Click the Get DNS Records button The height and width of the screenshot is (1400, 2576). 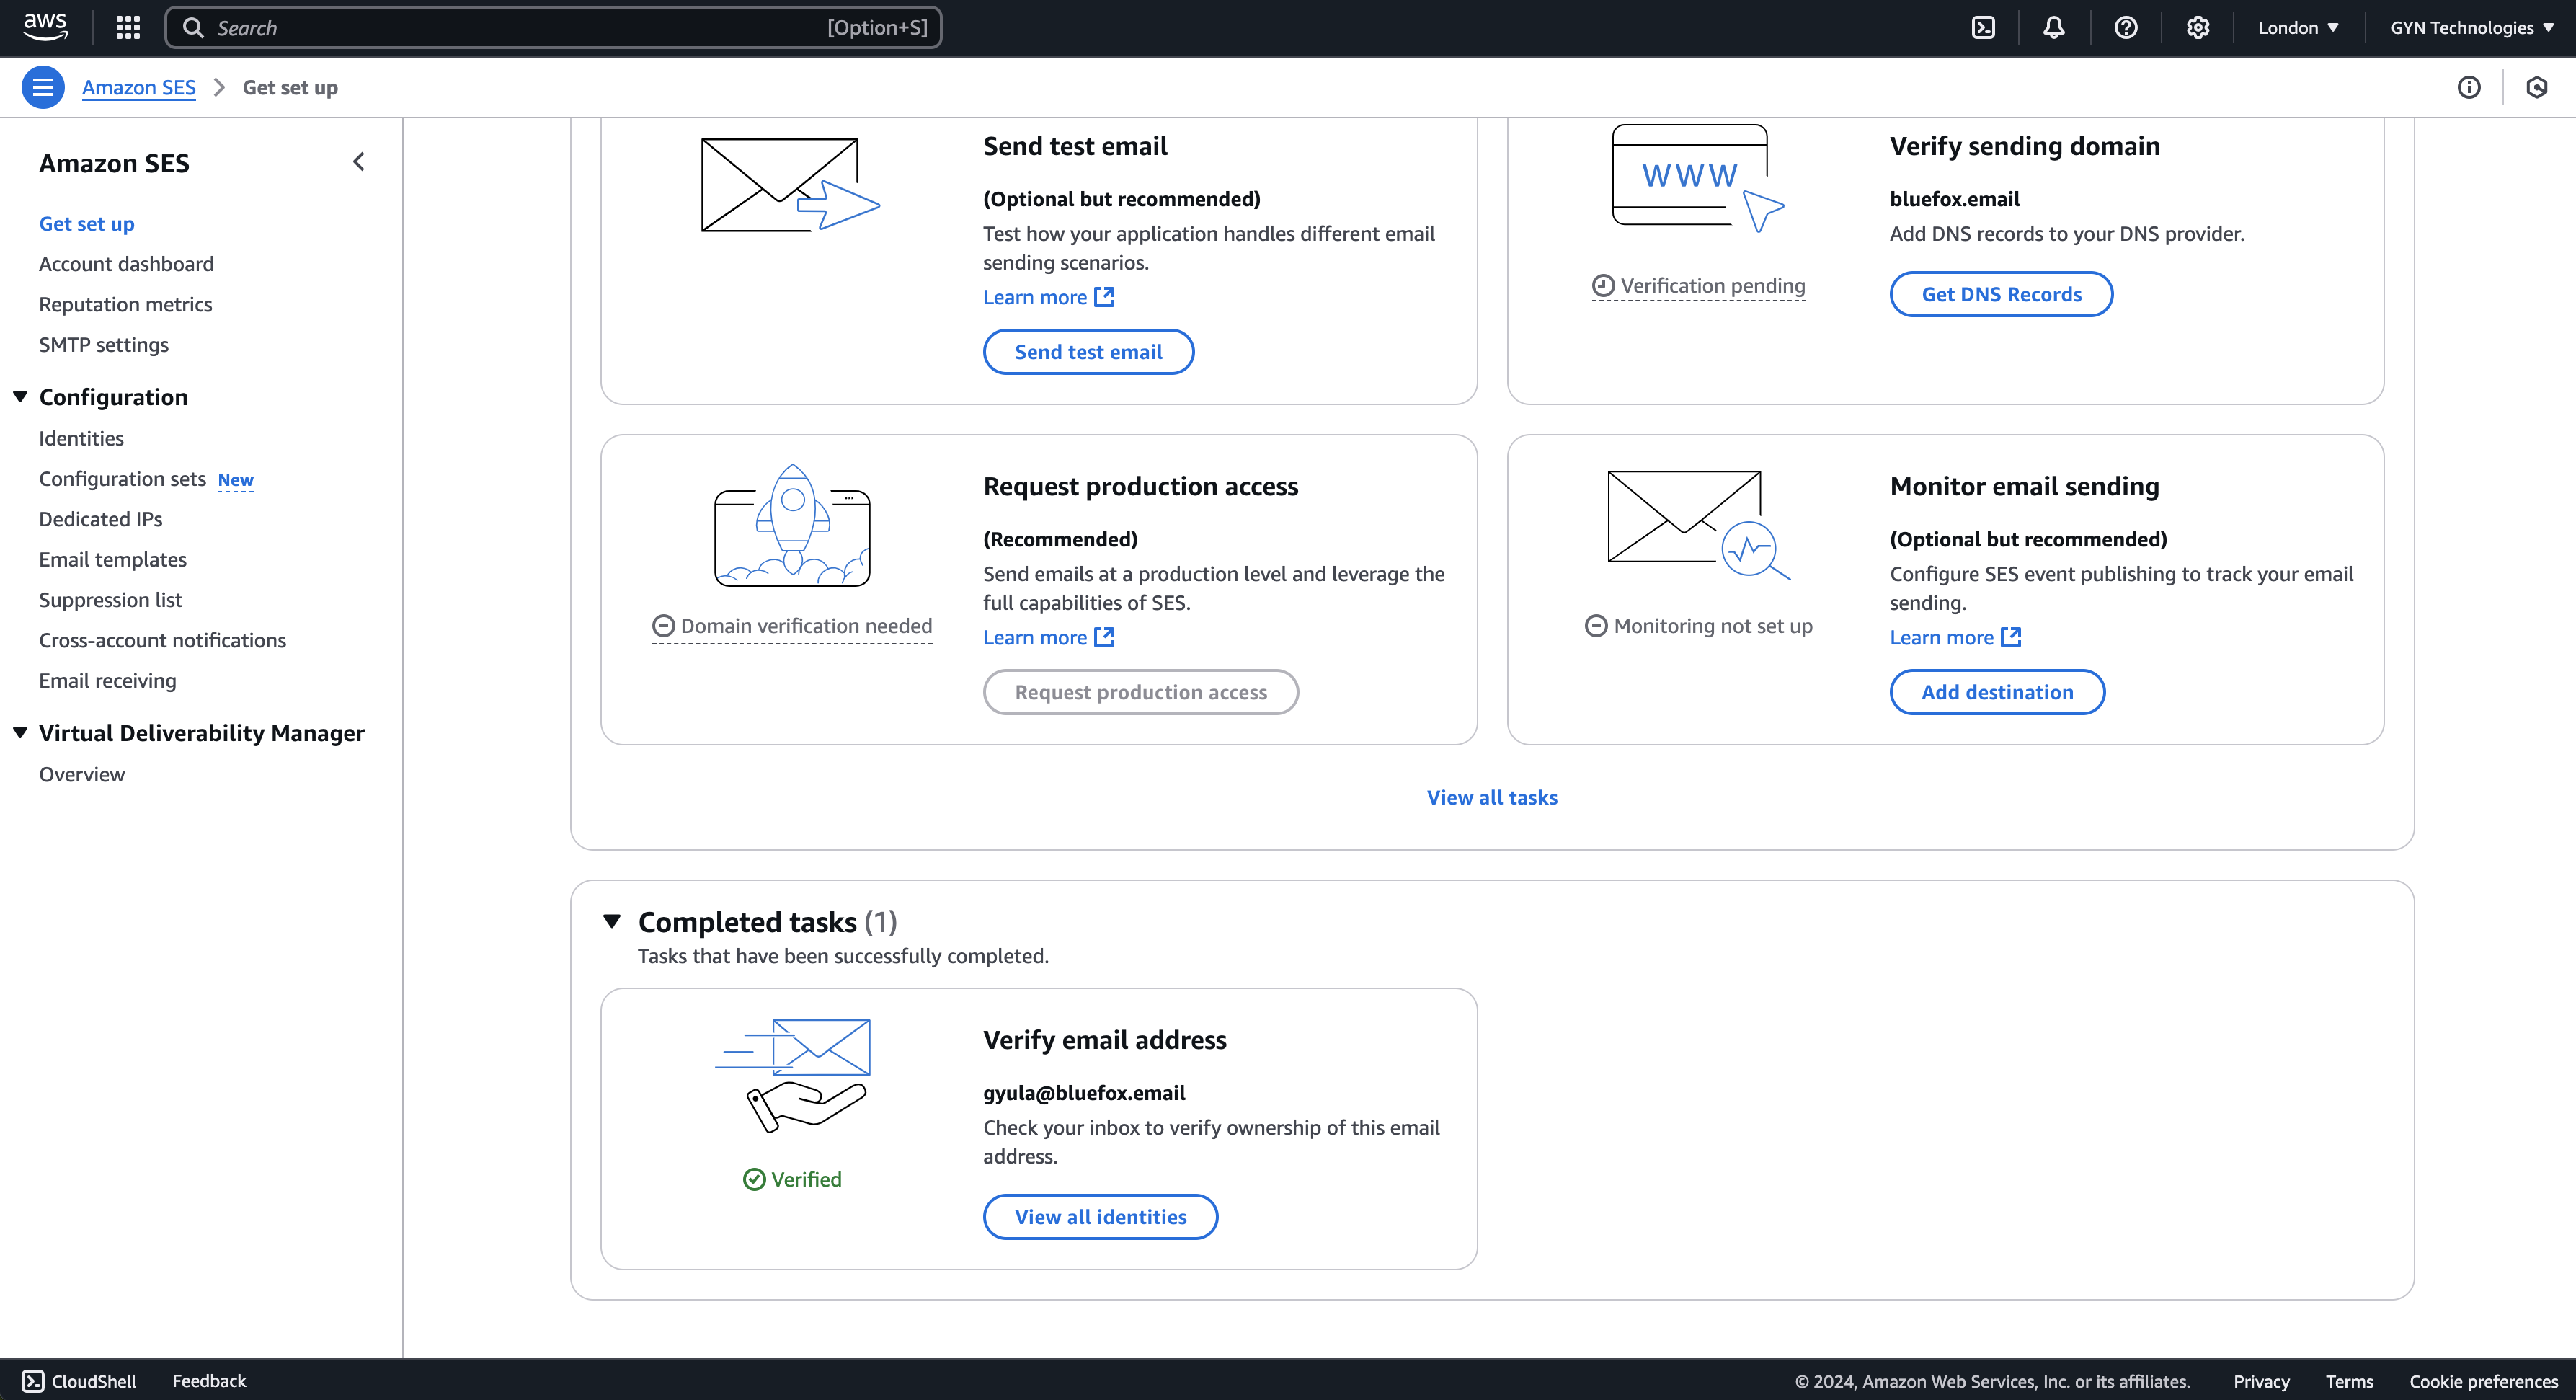tap(2001, 293)
